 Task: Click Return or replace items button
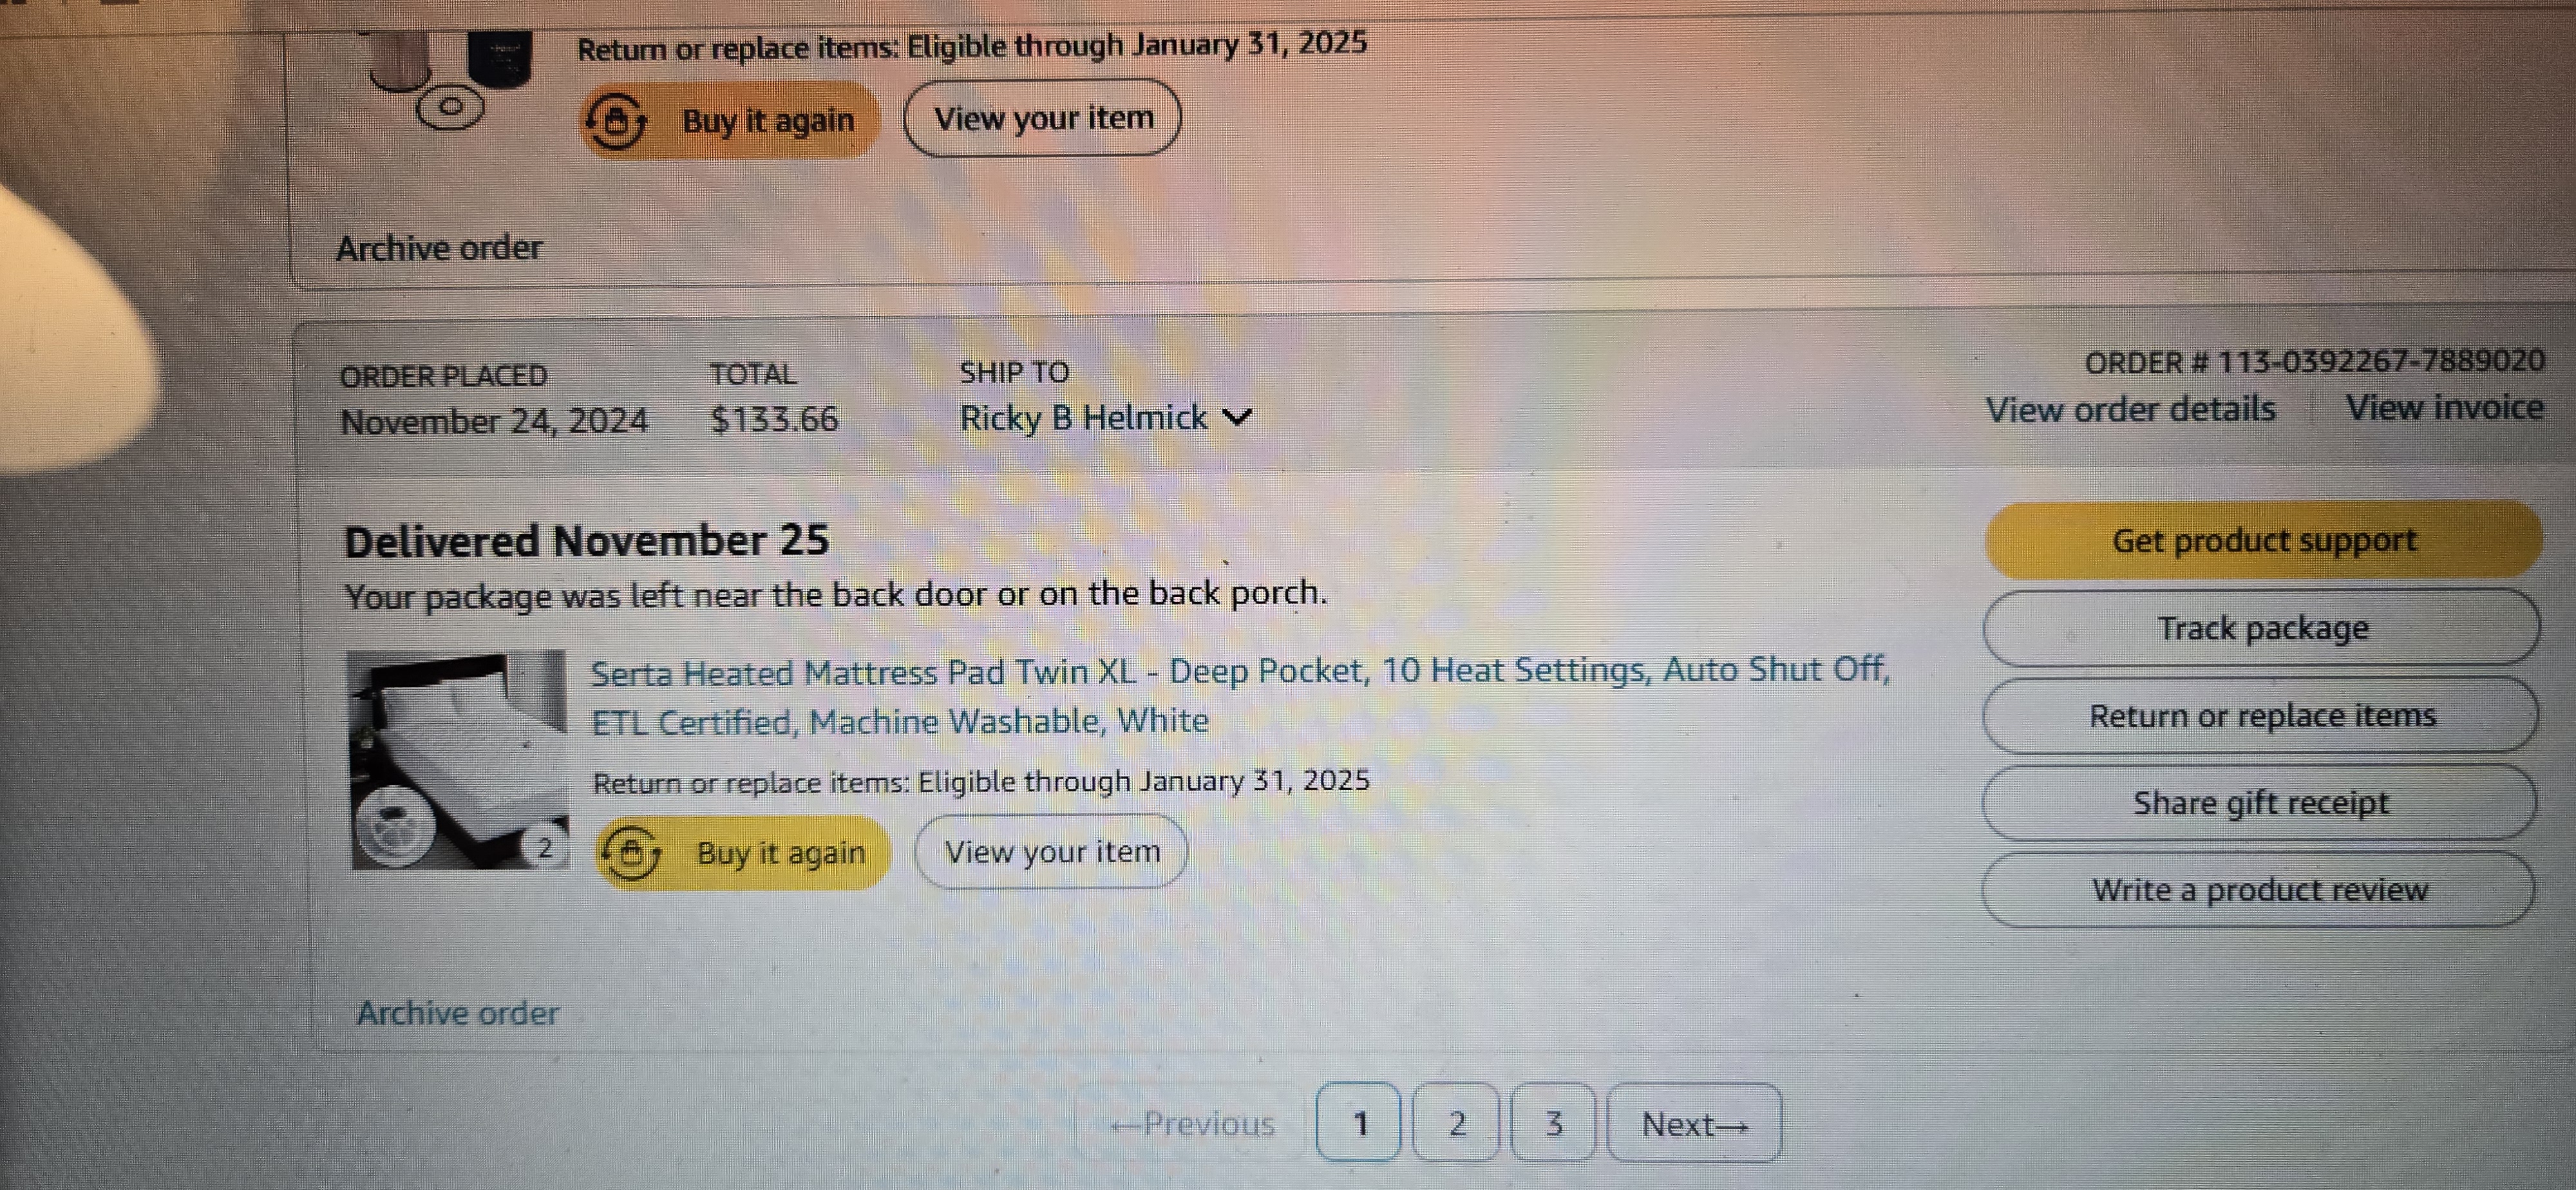click(x=2261, y=715)
